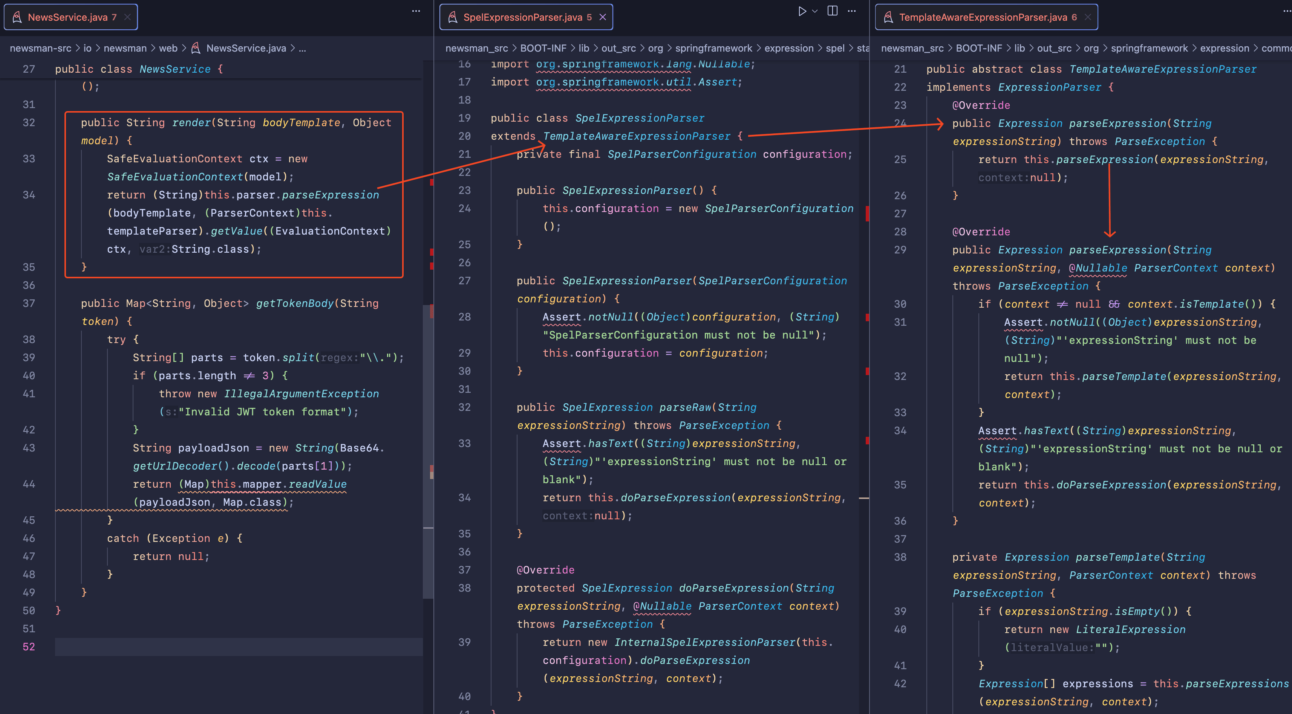Close the SpelExpressionParser.java tab
The width and height of the screenshot is (1292, 714).
[603, 17]
